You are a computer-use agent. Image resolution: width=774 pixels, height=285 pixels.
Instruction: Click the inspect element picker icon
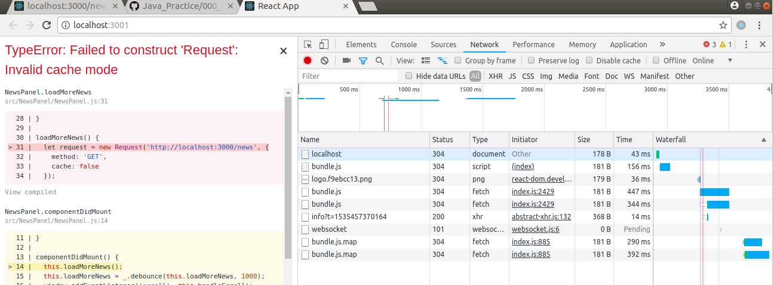click(308, 45)
